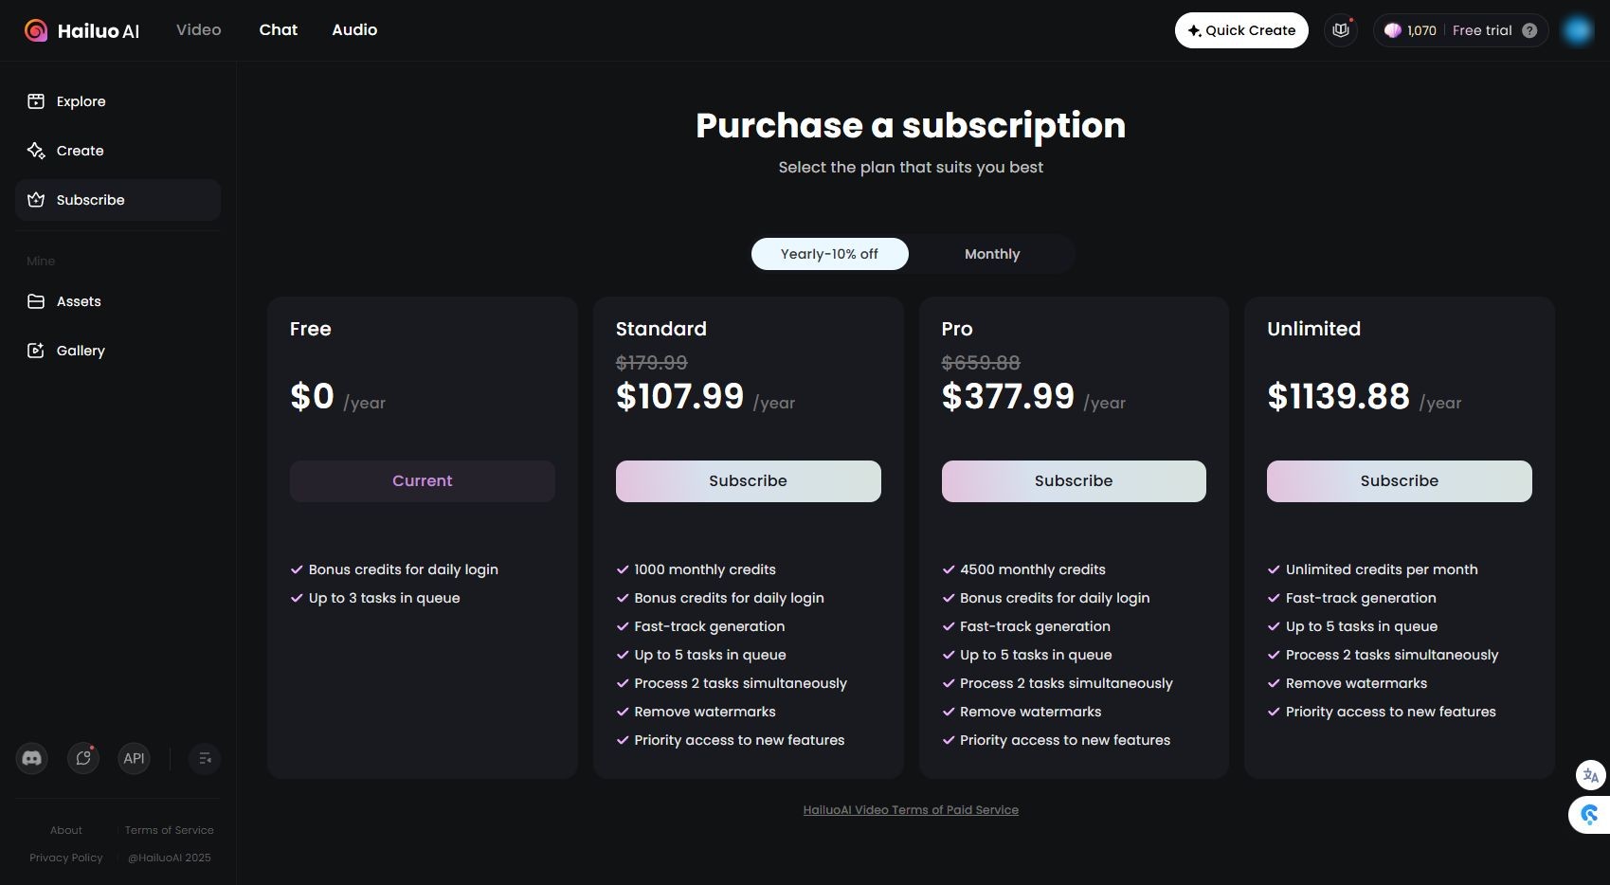Image resolution: width=1610 pixels, height=885 pixels.
Task: Go to Explore in the sidebar
Action: point(81,101)
